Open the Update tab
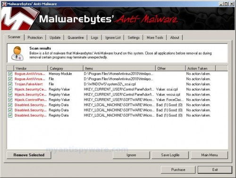Screen dimensions: 236x178 (55, 38)
